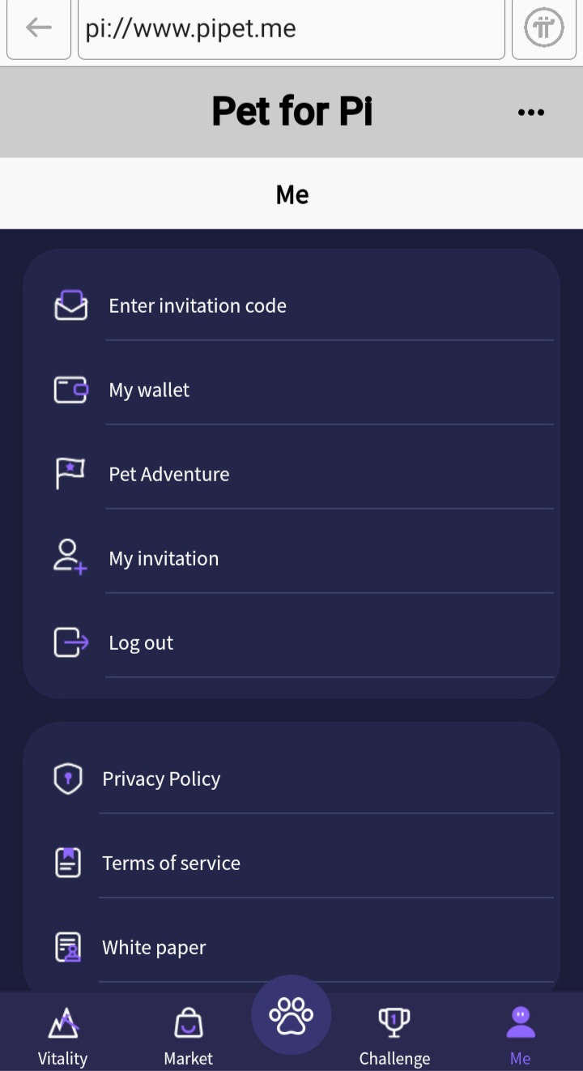583x1071 pixels.
Task: Tap the wallet icon
Action: tap(70, 390)
